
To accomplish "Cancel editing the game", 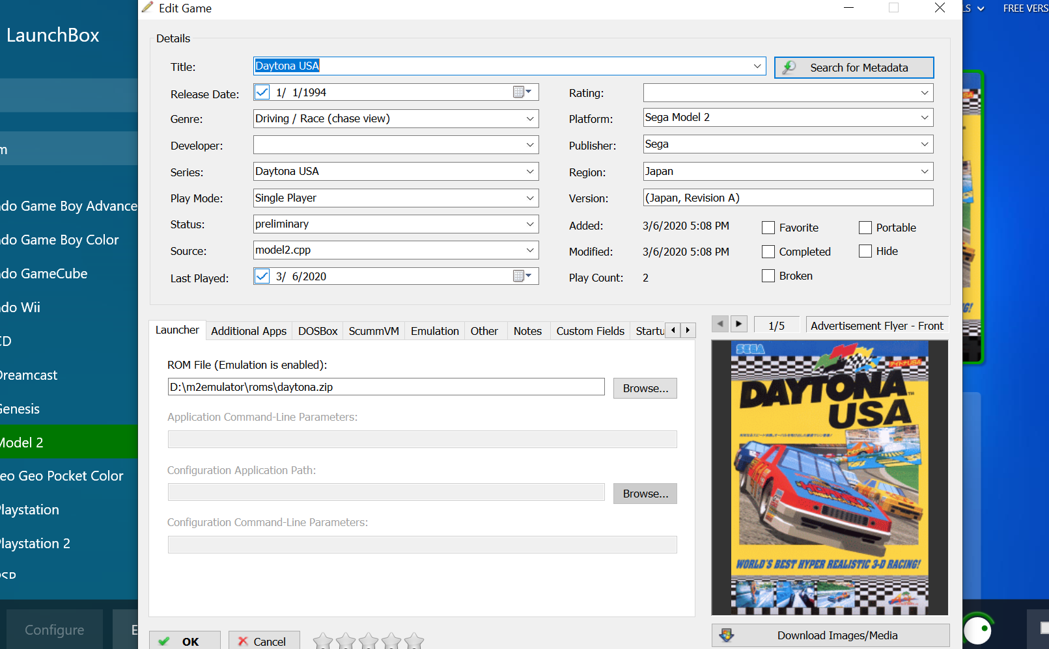I will 264,641.
